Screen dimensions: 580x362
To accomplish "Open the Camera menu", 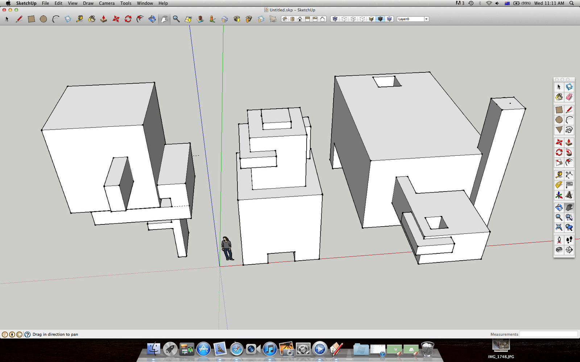I will pyautogui.click(x=107, y=3).
